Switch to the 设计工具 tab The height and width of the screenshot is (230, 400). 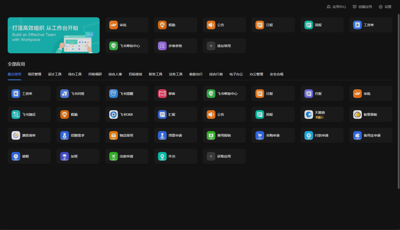[x=54, y=74]
